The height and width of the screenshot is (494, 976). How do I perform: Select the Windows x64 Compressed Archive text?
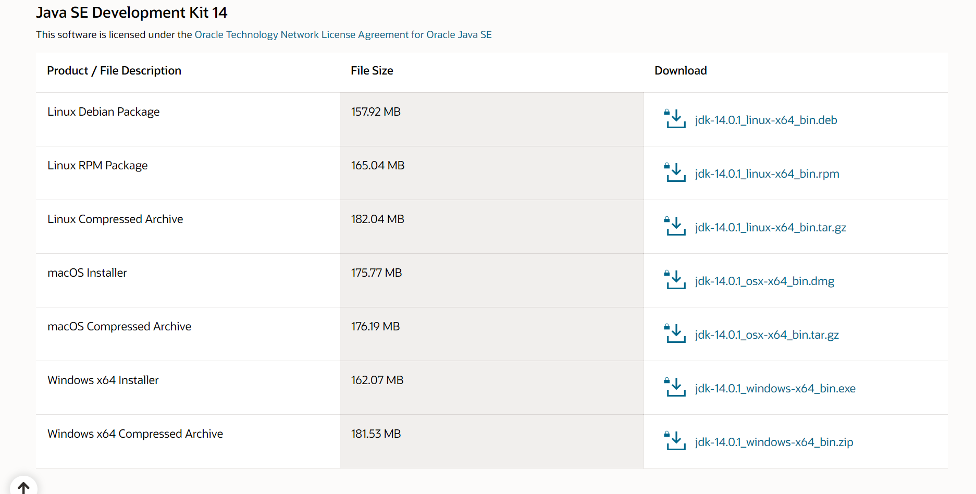point(135,434)
